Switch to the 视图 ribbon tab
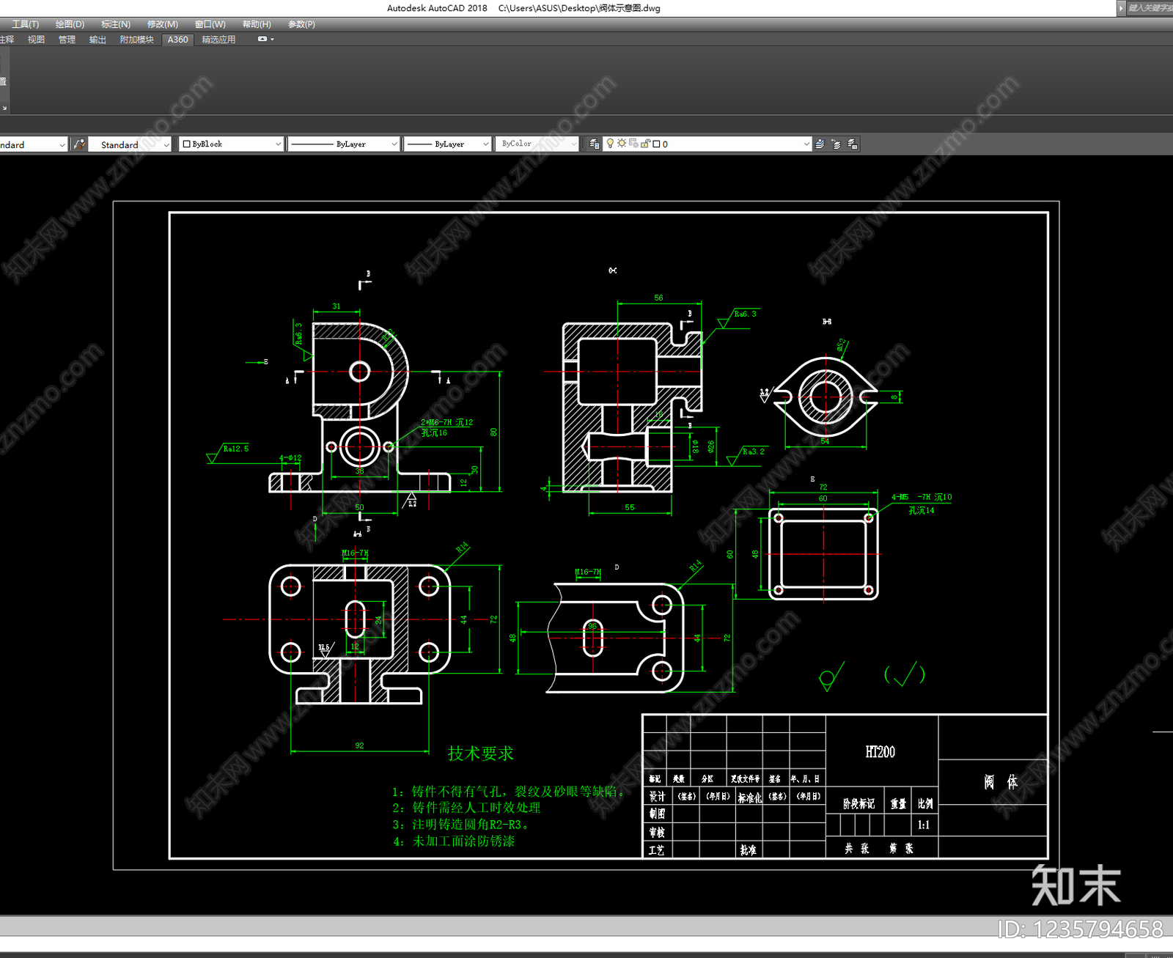The height and width of the screenshot is (958, 1173). click(x=36, y=40)
